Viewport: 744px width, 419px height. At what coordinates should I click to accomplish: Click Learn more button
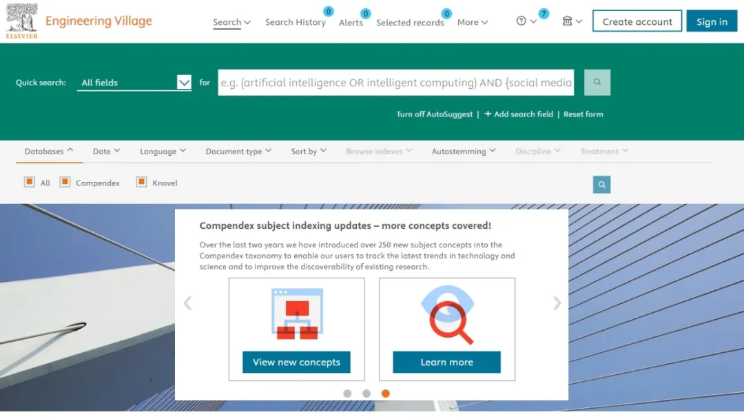[446, 362]
